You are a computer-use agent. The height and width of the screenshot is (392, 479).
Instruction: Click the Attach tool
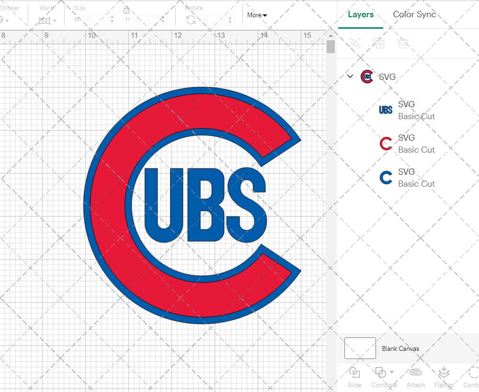415,377
